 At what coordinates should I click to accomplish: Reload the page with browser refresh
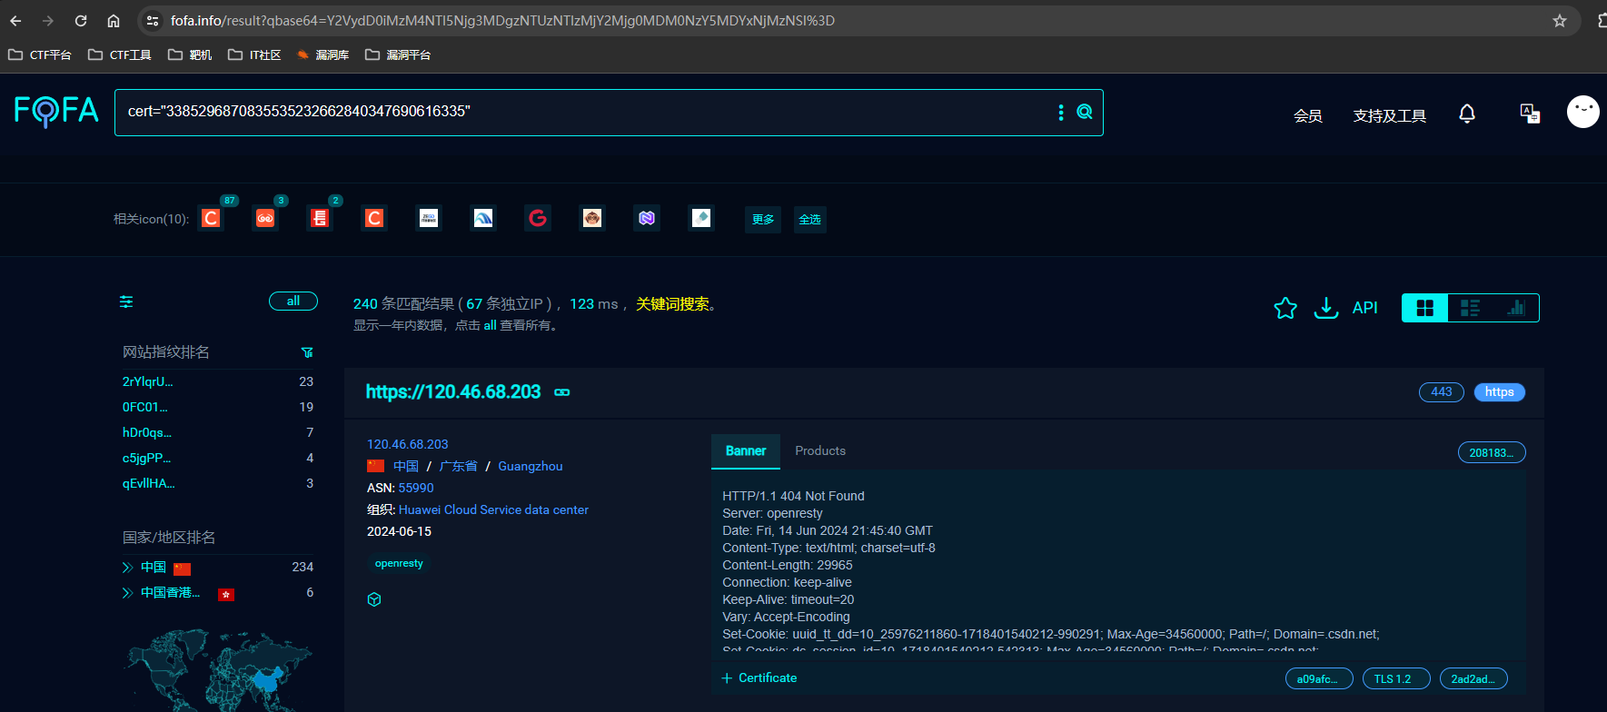pyautogui.click(x=81, y=20)
